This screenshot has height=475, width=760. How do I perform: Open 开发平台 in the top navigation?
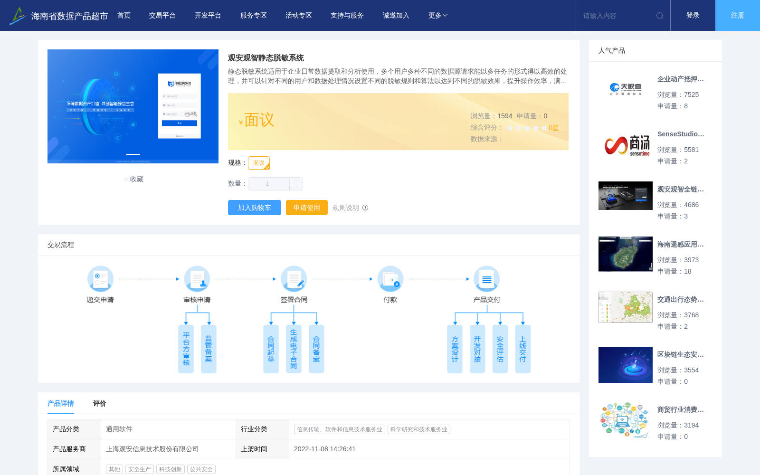tap(208, 16)
